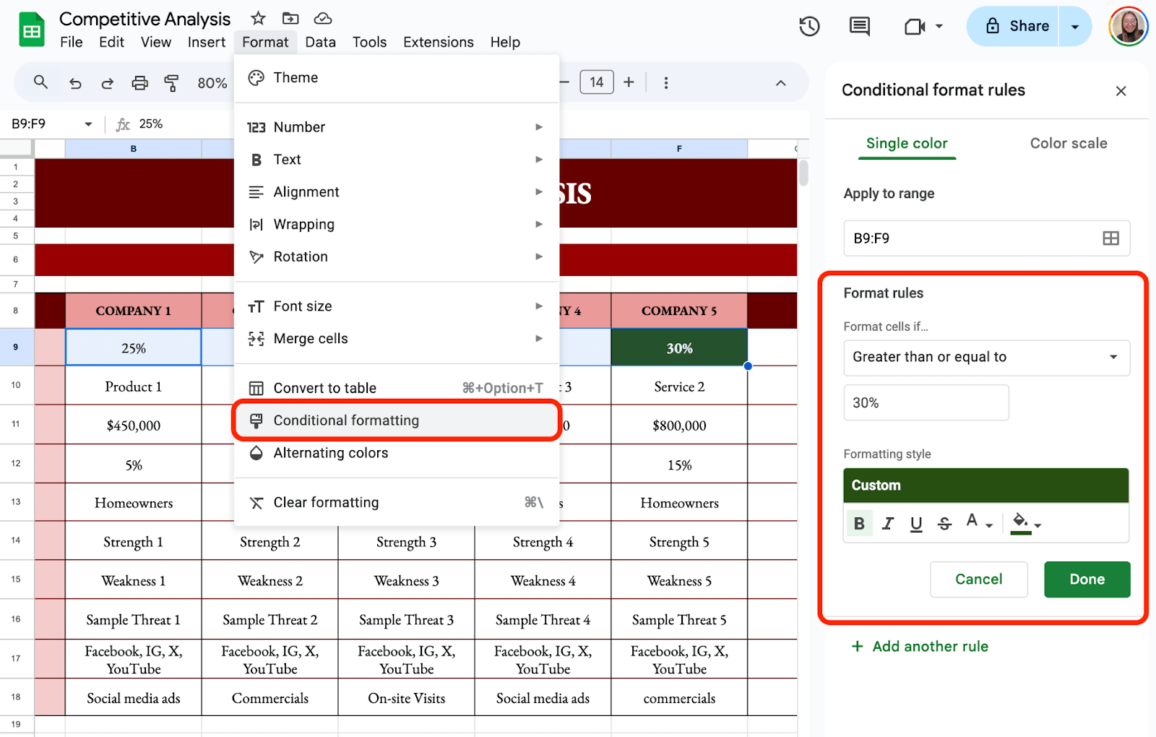Click the print icon in the toolbar
Viewport: 1156px width, 737px height.
click(139, 82)
